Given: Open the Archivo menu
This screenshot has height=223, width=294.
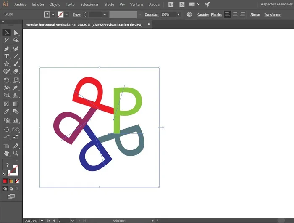Looking at the screenshot, I should pyautogui.click(x=21, y=4).
